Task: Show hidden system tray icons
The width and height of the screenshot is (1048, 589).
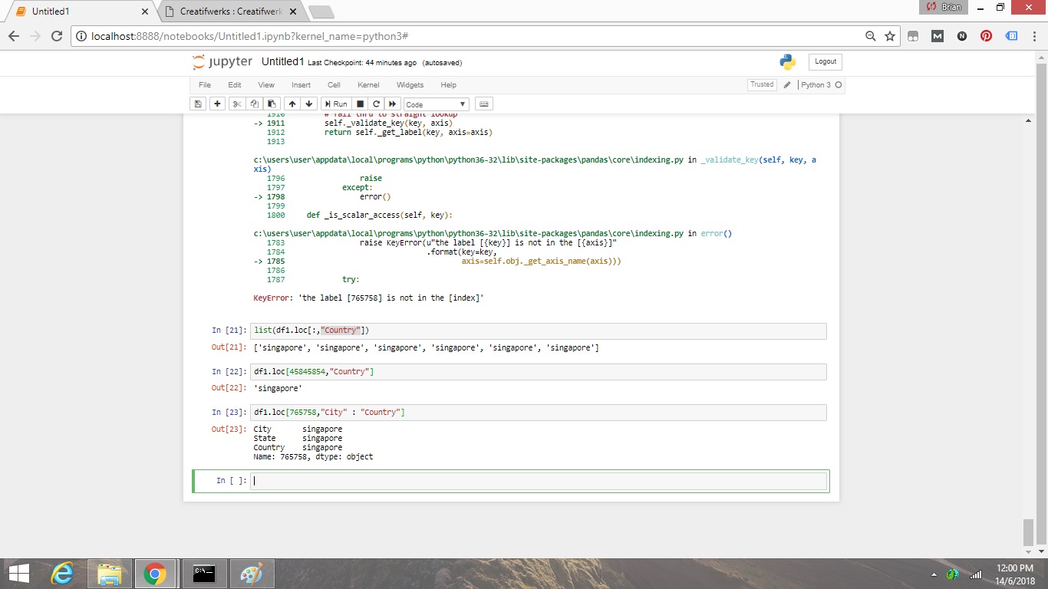Action: coord(934,574)
